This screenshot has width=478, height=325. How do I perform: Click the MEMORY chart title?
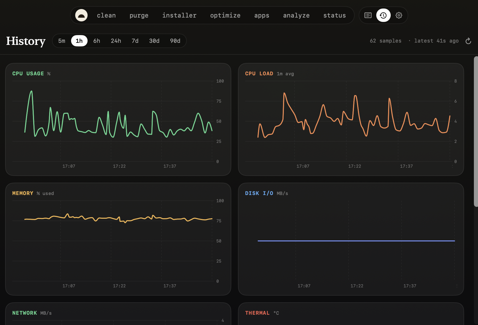[23, 193]
